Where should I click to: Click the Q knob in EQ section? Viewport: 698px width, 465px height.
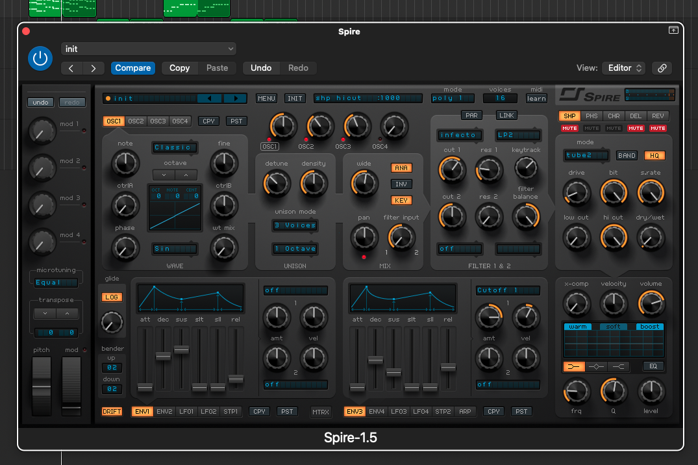point(614,392)
